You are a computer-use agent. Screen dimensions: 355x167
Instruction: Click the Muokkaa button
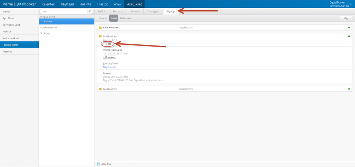coord(109,57)
